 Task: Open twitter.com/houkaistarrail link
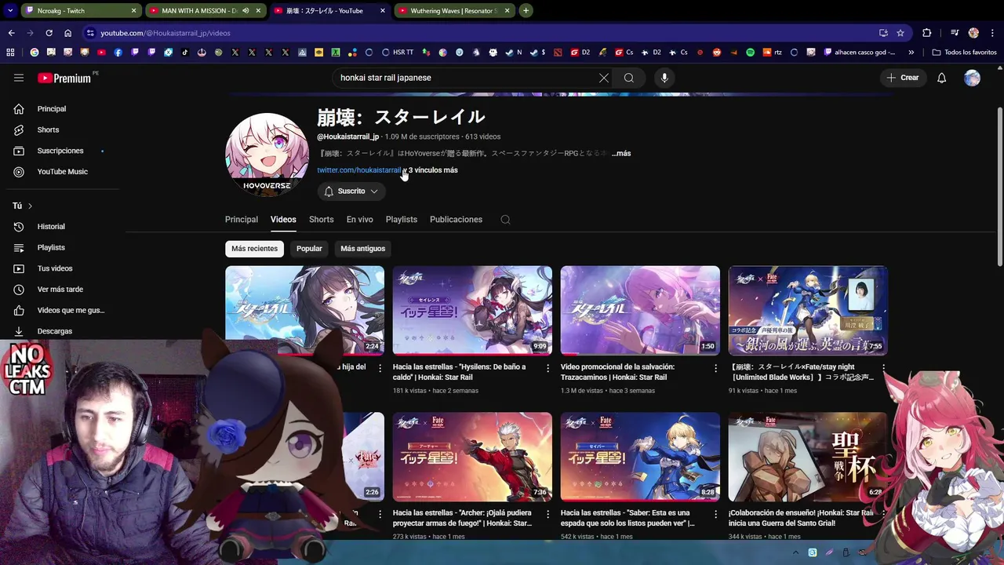pos(358,170)
